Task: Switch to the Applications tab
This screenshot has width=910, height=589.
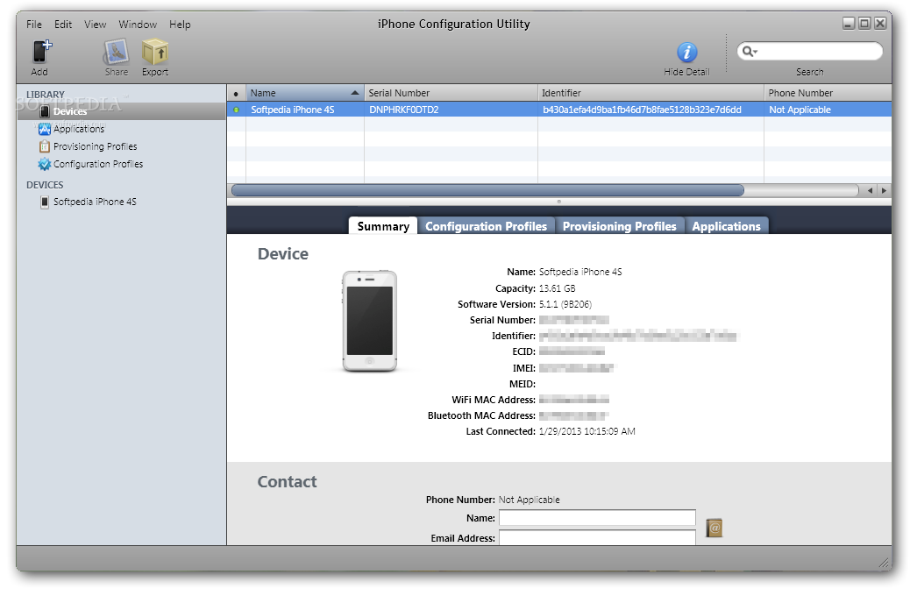Action: [x=726, y=226]
